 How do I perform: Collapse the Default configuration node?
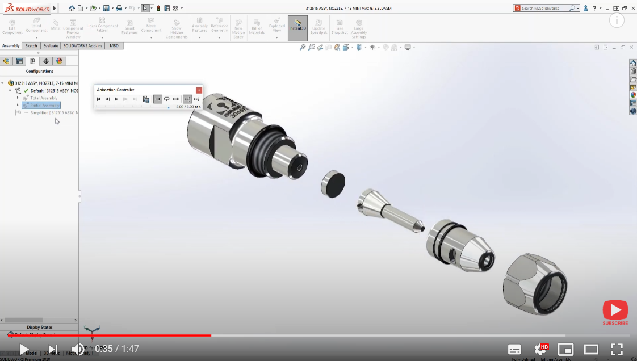coord(10,90)
